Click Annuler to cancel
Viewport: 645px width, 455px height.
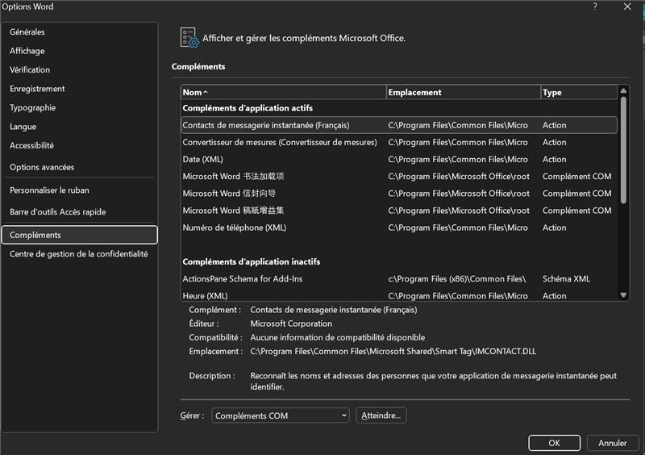click(x=613, y=443)
